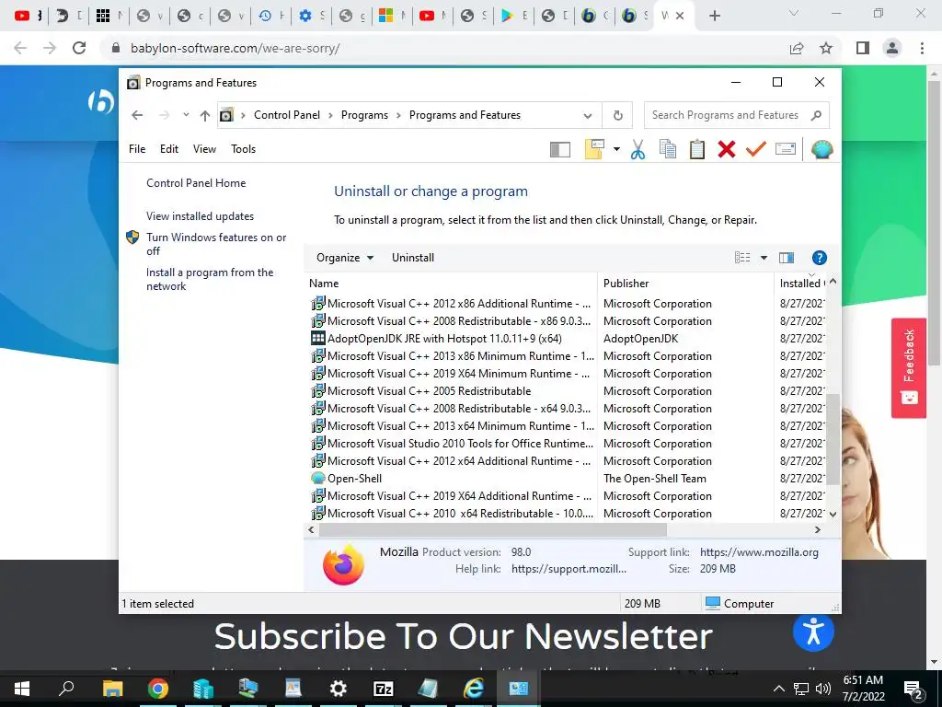This screenshot has width=942, height=707.
Task: Click the orange checkmark Properties icon
Action: [x=756, y=148]
